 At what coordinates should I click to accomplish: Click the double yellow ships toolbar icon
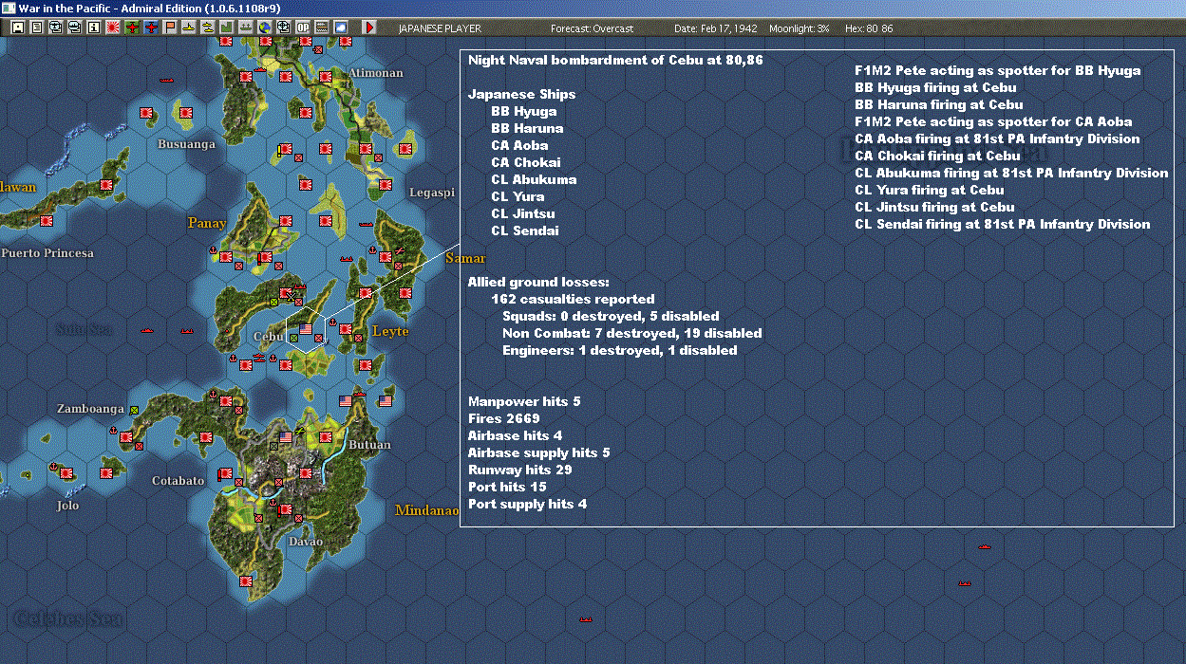coord(208,28)
